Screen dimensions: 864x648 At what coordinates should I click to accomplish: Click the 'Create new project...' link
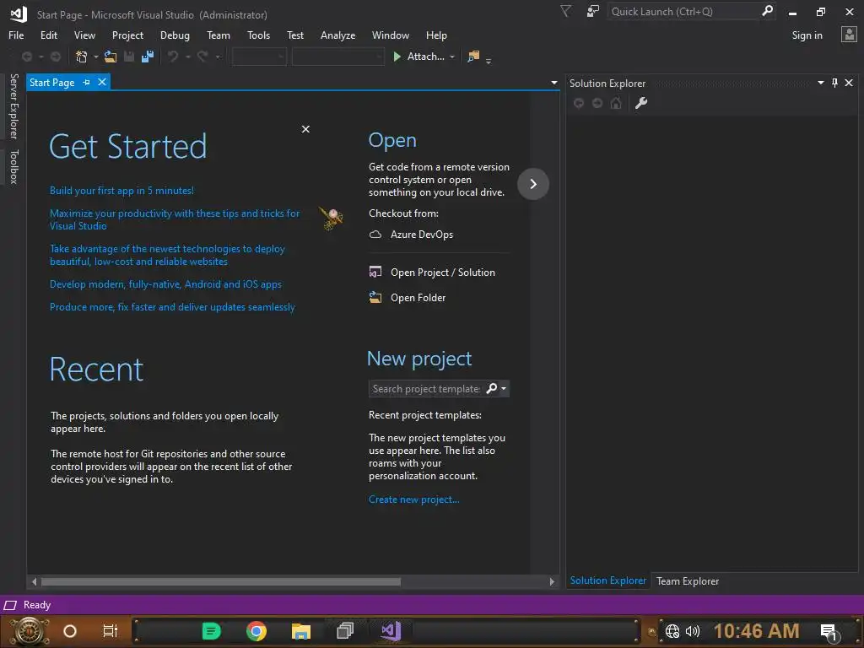pos(413,499)
